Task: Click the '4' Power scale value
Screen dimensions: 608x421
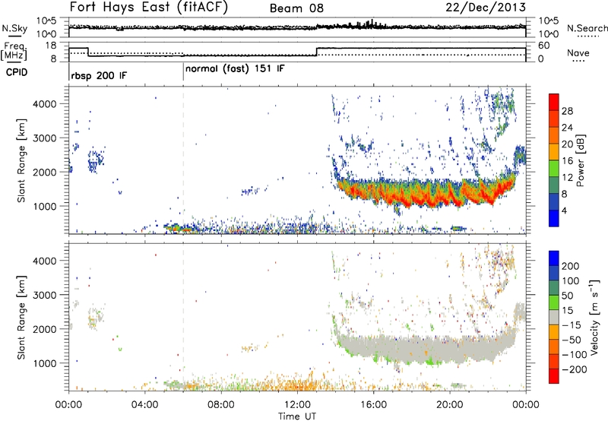Action: point(564,210)
